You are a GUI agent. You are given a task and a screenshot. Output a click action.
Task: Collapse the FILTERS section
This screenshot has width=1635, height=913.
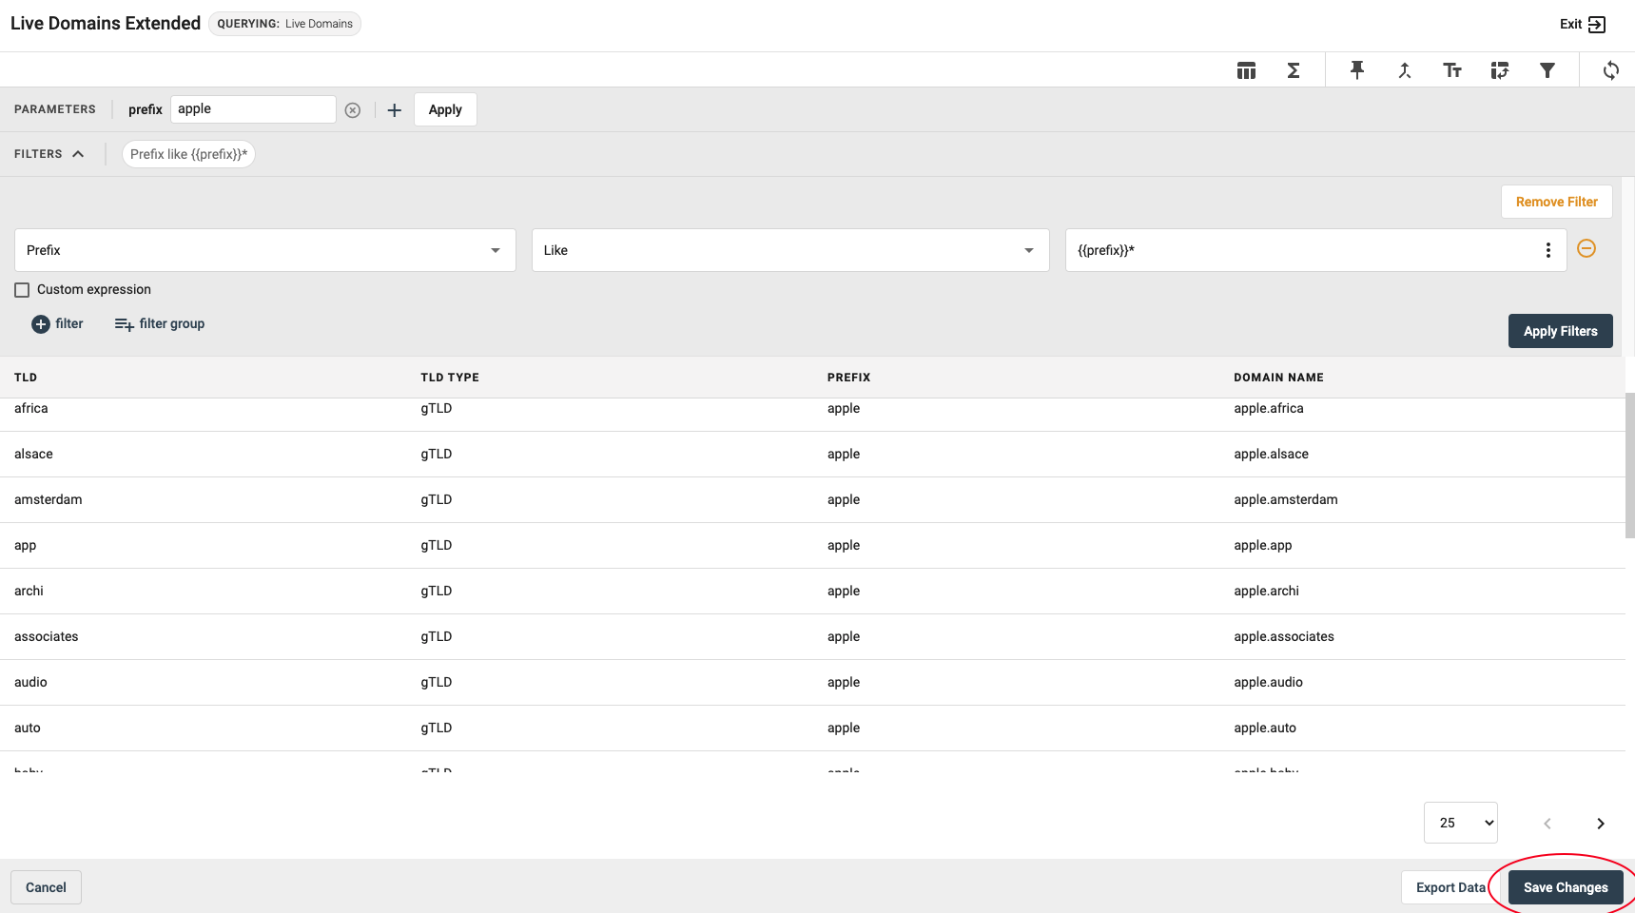pyautogui.click(x=78, y=154)
